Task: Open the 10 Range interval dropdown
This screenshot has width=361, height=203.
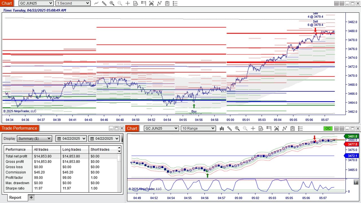Action: pyautogui.click(x=198, y=128)
